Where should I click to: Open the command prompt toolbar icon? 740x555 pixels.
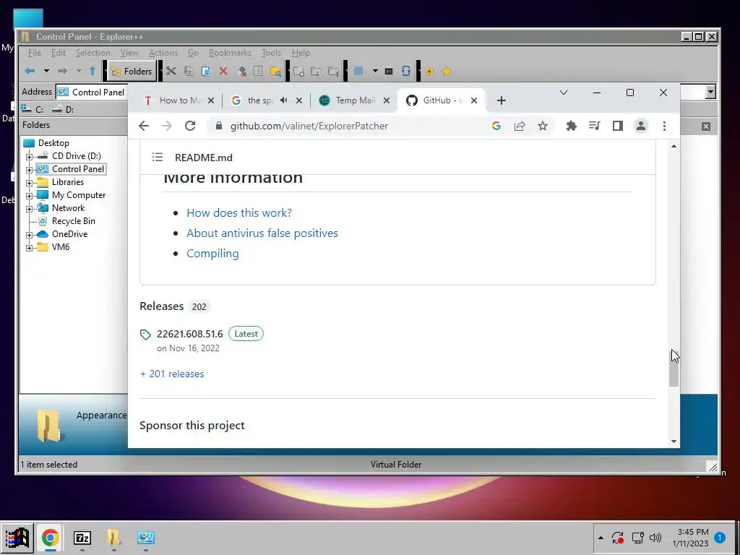pyautogui.click(x=389, y=72)
